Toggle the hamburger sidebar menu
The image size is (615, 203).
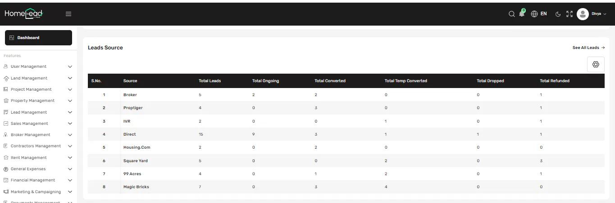point(68,14)
